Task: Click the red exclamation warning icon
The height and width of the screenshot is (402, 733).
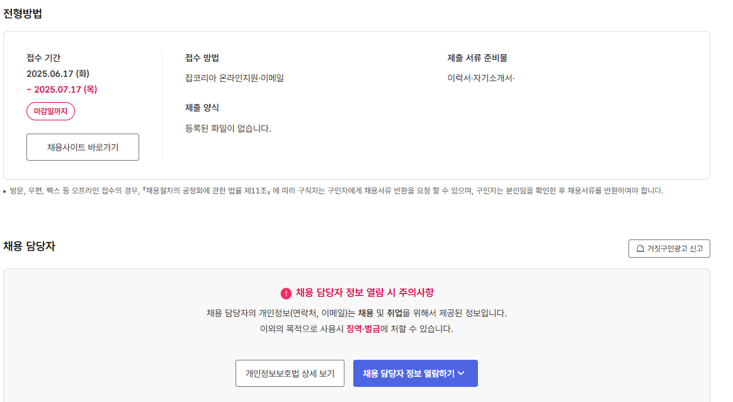Action: pos(286,293)
